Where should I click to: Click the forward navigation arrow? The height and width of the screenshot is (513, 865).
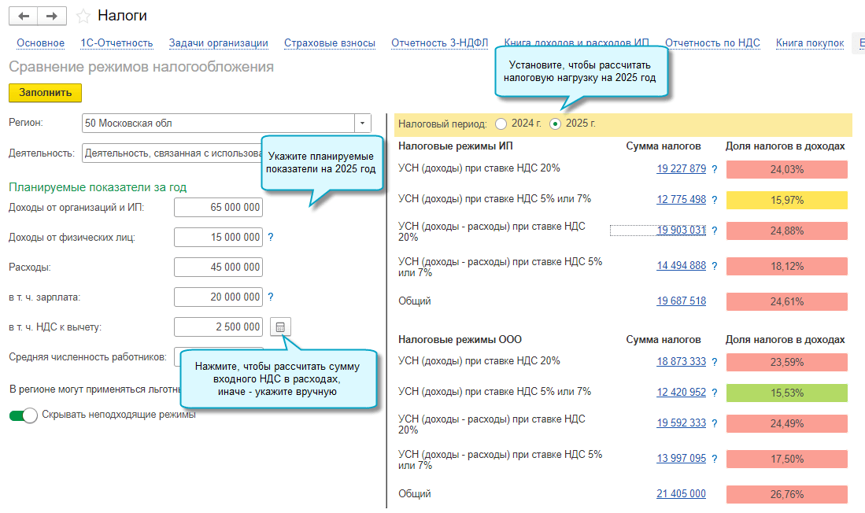[52, 16]
